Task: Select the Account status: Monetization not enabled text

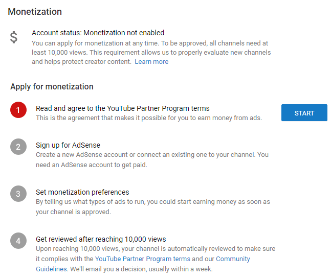Action: point(98,33)
